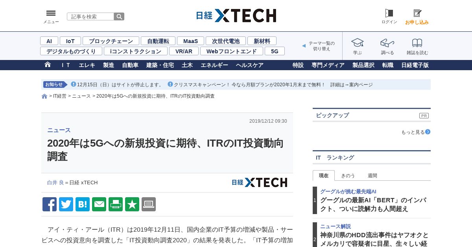The width and height of the screenshot is (472, 247).
Task: Open the ログイン door icon
Action: coord(389,13)
